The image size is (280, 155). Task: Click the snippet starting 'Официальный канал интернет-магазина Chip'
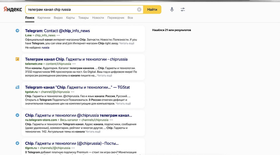click(x=81, y=42)
